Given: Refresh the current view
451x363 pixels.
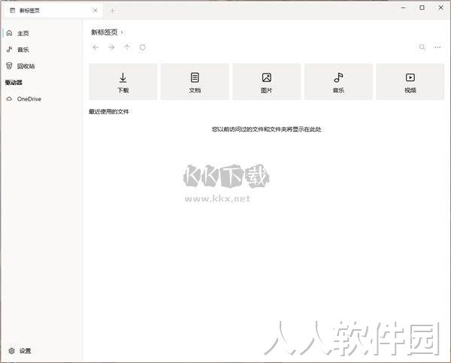Looking at the screenshot, I should [x=143, y=47].
